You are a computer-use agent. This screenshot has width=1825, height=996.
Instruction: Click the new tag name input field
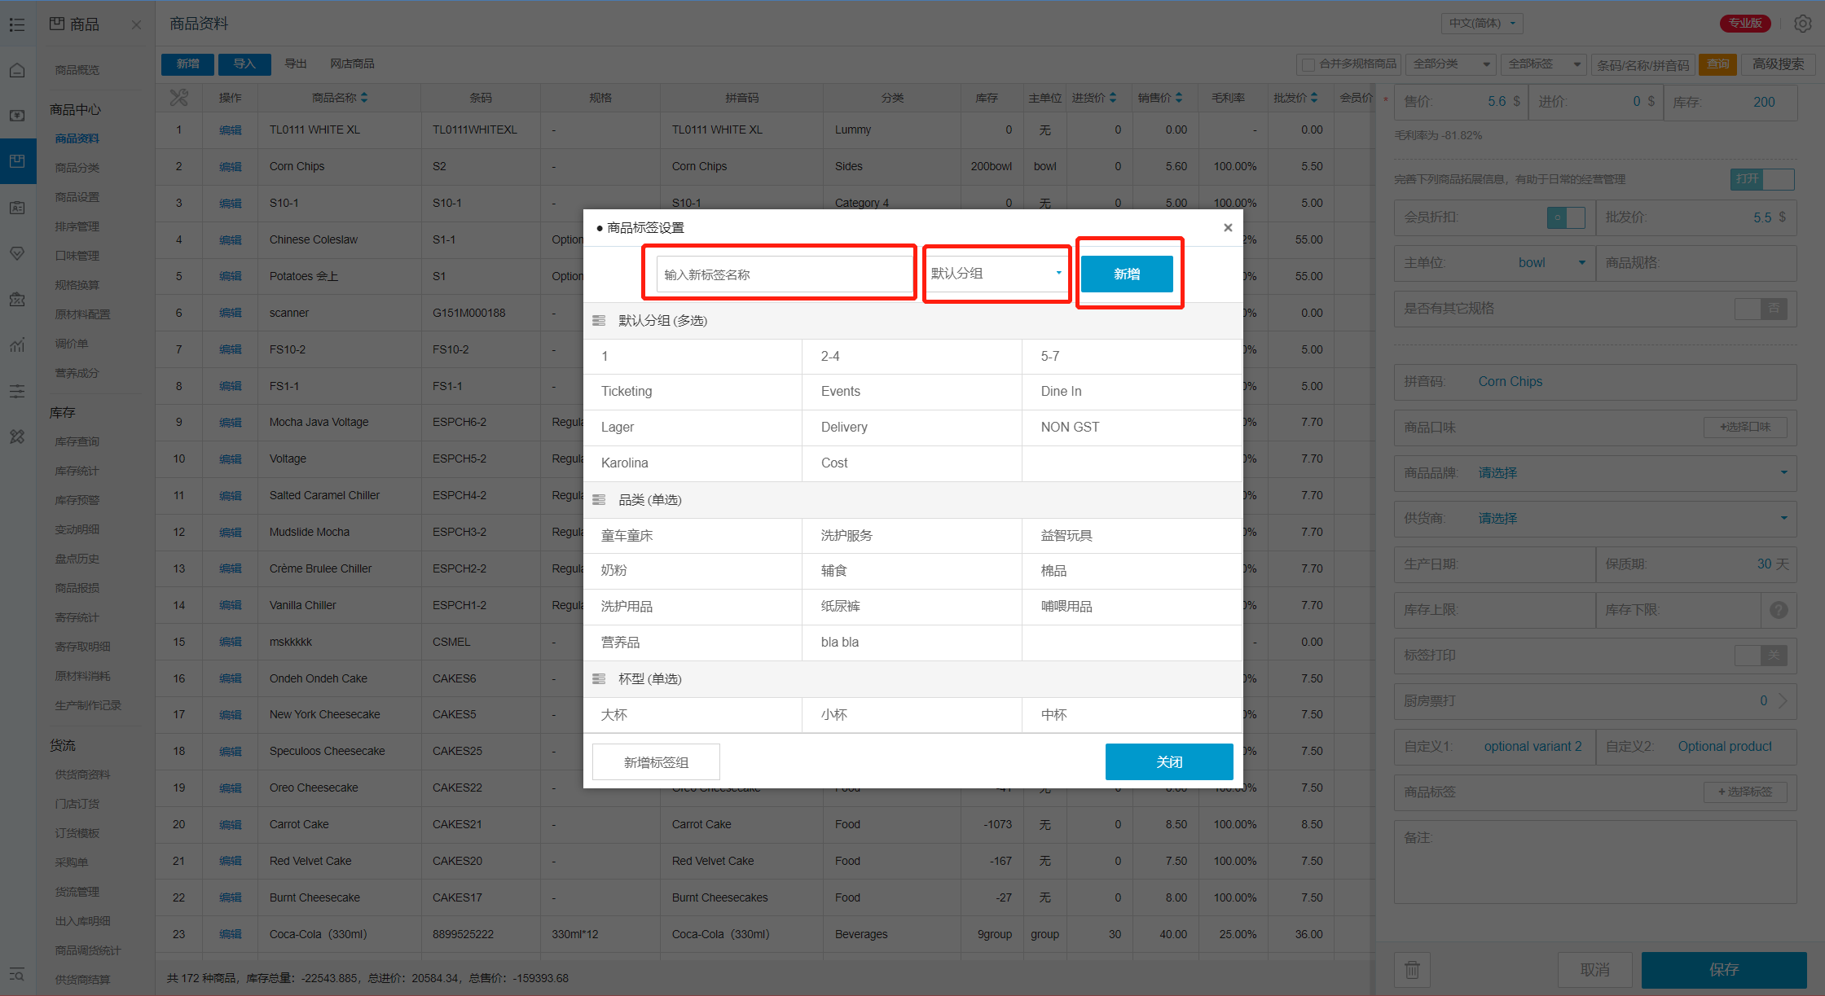point(784,274)
